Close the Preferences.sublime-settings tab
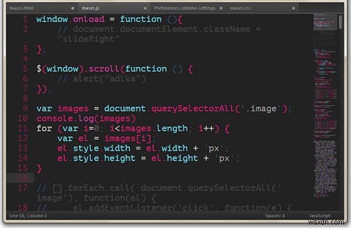The width and height of the screenshot is (351, 228). pyautogui.click(x=221, y=8)
